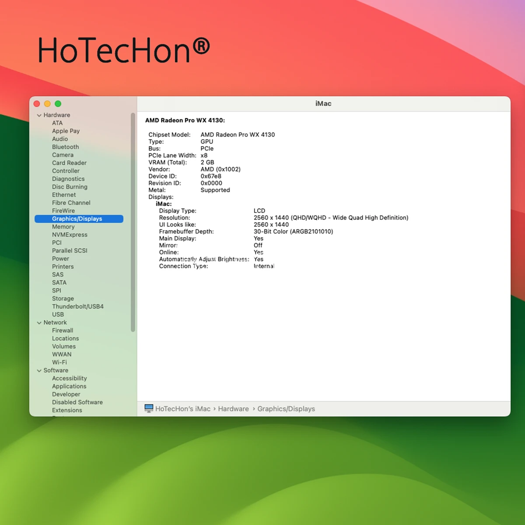Select SPI in the sidebar

tap(56, 290)
